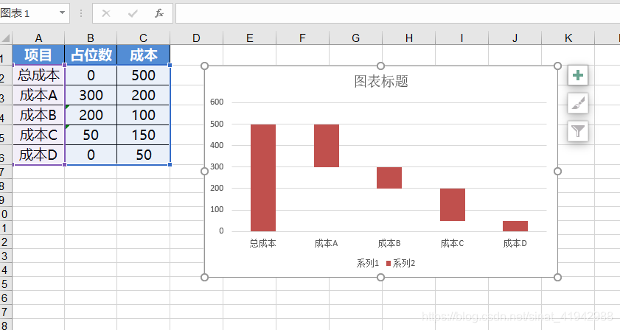Click the 占位数 cell in 成本D row
The image size is (620, 330).
[91, 155]
